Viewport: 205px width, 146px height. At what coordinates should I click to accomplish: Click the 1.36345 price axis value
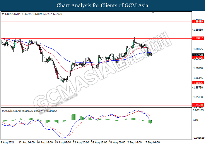pos(198,78)
